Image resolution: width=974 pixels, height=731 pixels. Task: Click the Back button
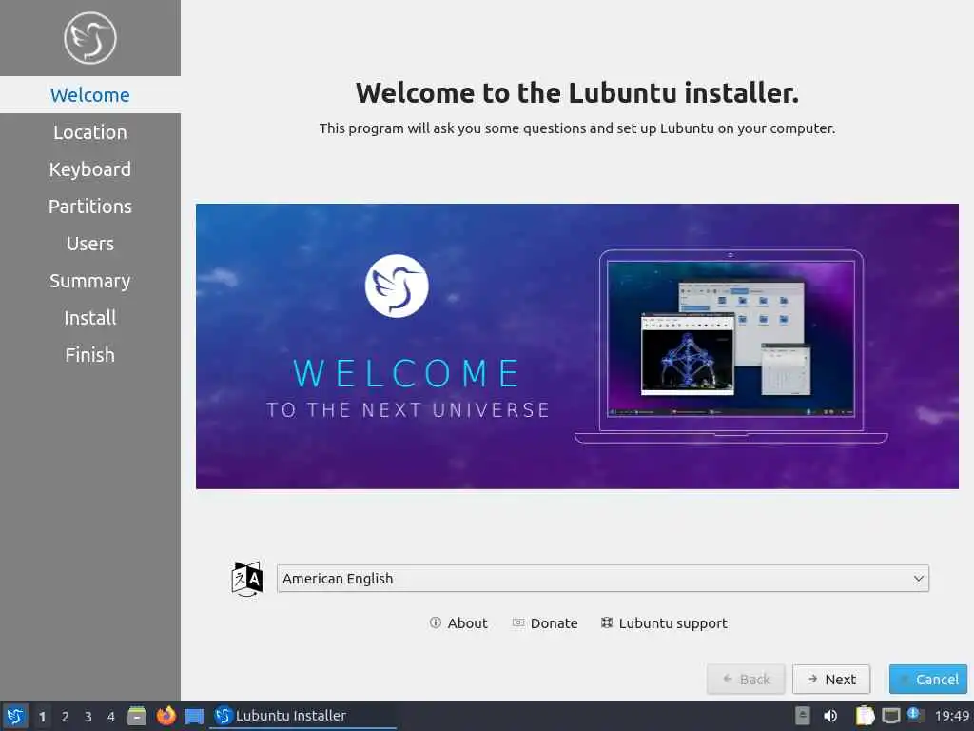[746, 680]
